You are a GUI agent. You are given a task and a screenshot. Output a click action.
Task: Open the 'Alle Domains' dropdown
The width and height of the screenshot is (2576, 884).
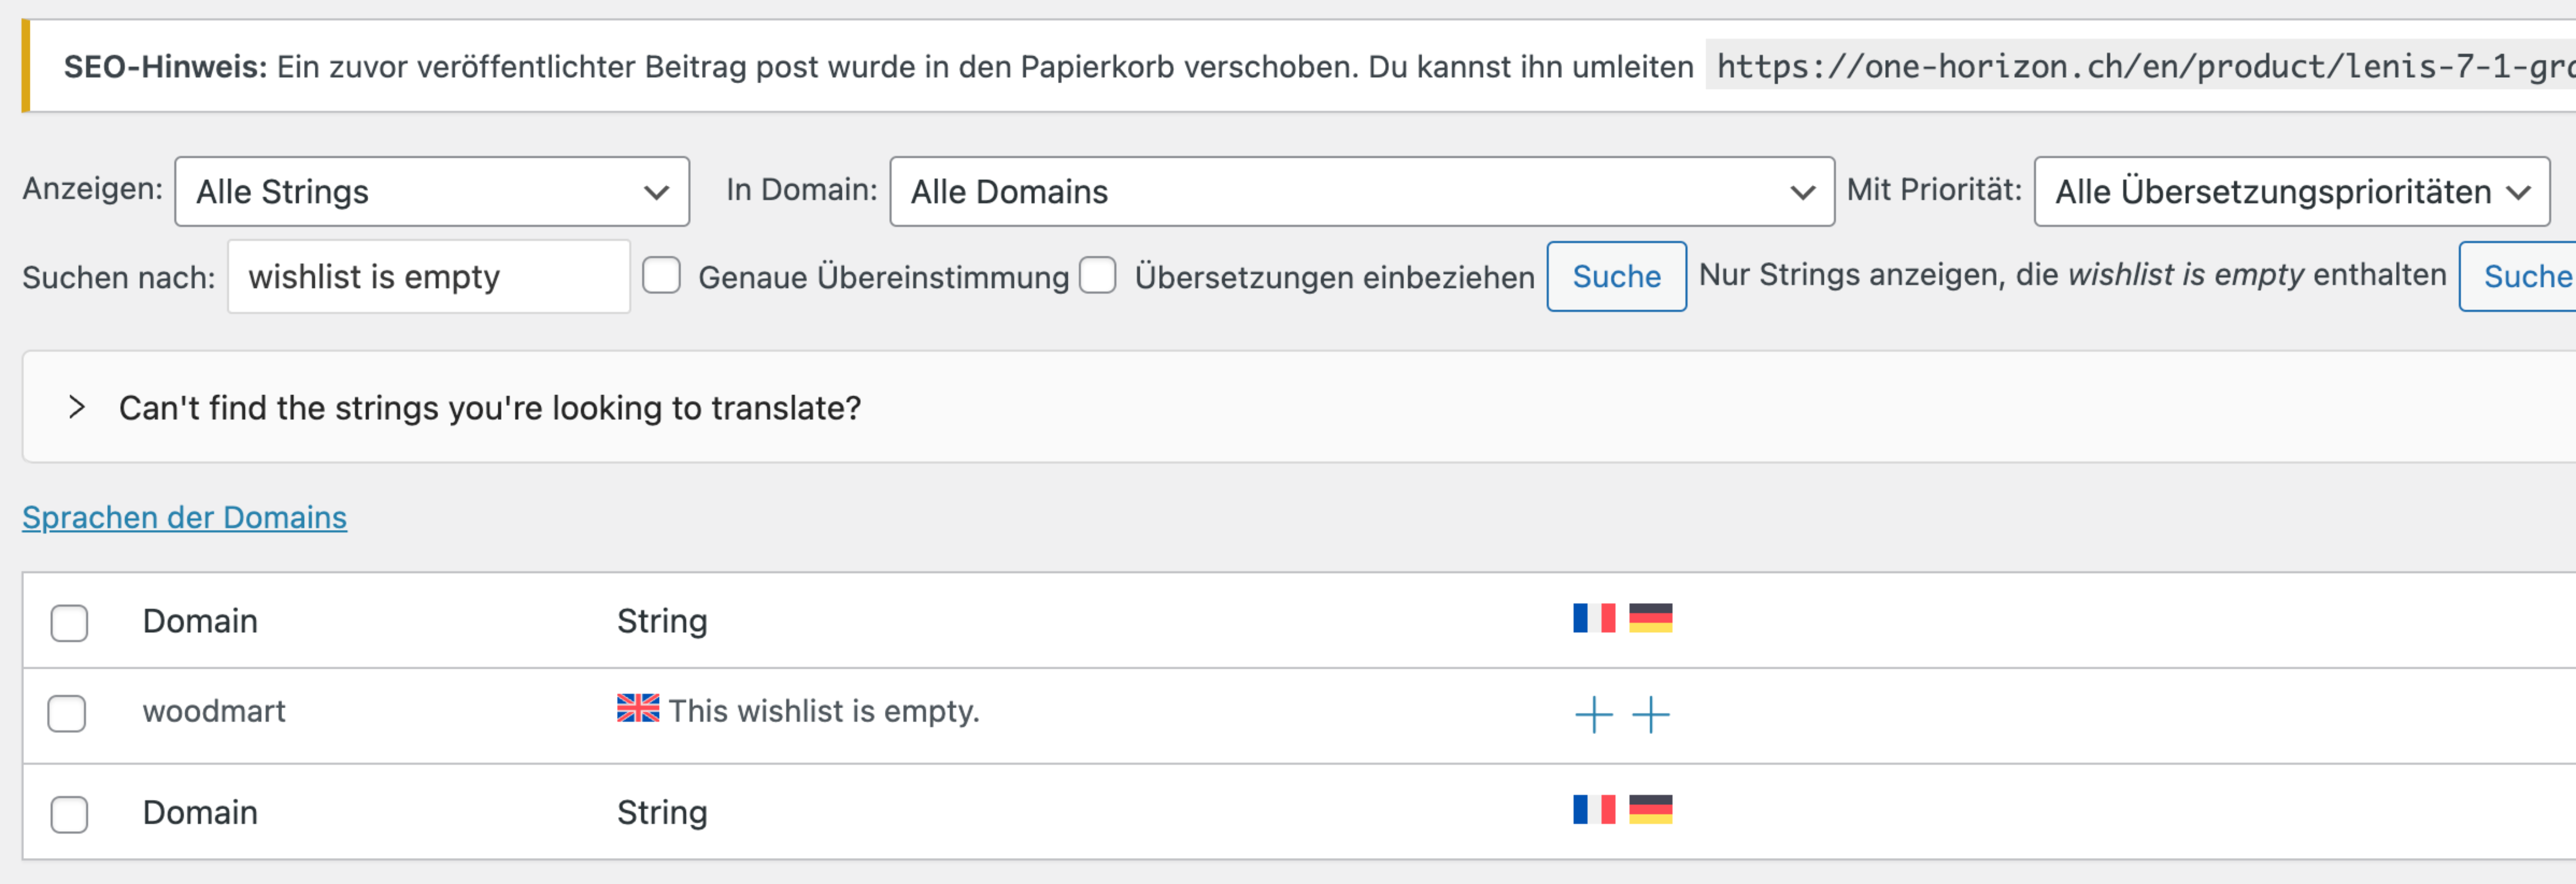tap(1362, 191)
